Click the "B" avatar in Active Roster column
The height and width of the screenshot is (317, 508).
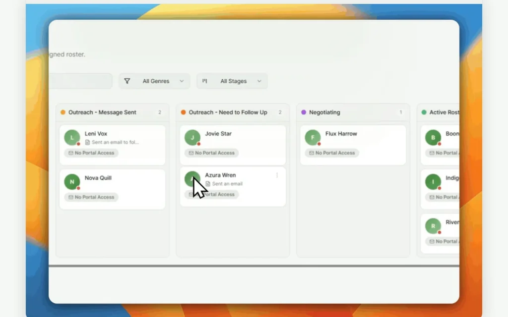tap(433, 138)
